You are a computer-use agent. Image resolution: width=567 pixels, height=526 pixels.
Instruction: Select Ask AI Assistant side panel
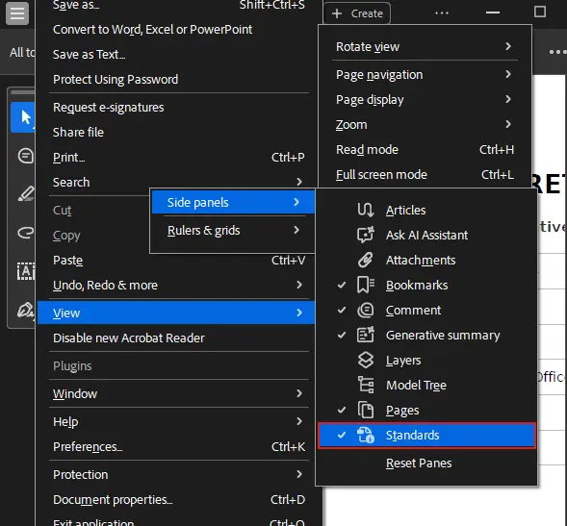click(x=426, y=235)
